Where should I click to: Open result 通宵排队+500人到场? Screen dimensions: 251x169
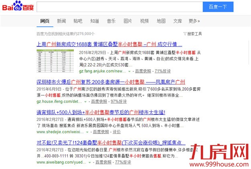tap(101, 113)
